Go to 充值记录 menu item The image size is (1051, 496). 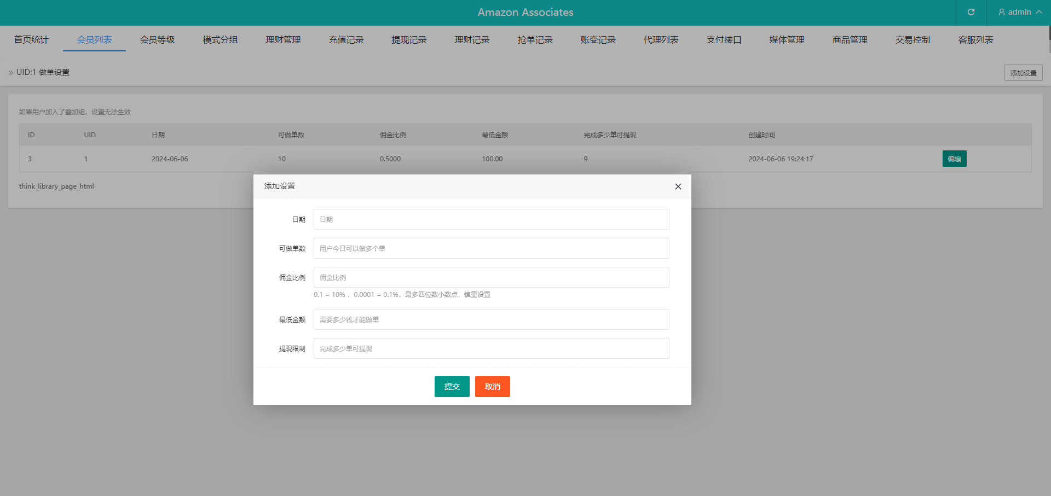346,40
